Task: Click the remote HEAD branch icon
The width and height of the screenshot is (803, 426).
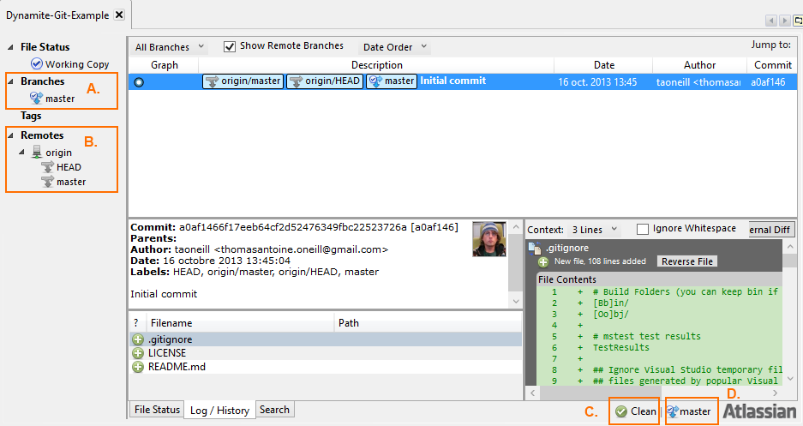Action: coord(48,167)
